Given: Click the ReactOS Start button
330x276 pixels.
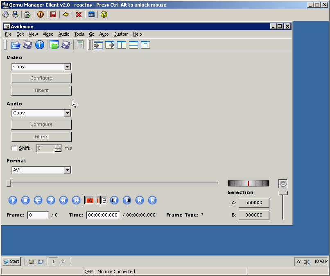Looking at the screenshot, I should (11, 261).
